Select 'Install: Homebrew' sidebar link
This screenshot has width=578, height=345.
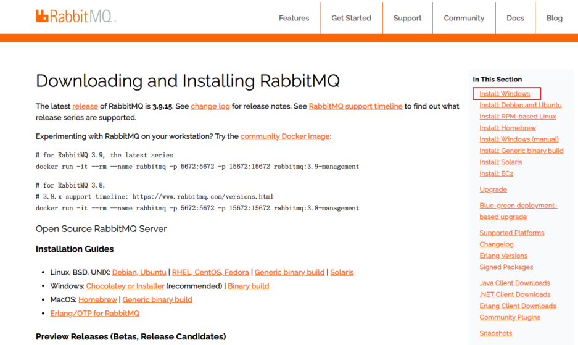pyautogui.click(x=507, y=128)
